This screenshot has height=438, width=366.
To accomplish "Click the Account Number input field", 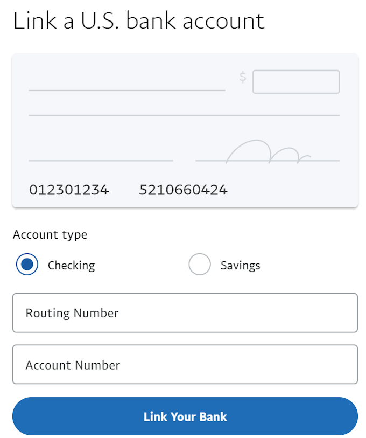I will pyautogui.click(x=185, y=365).
